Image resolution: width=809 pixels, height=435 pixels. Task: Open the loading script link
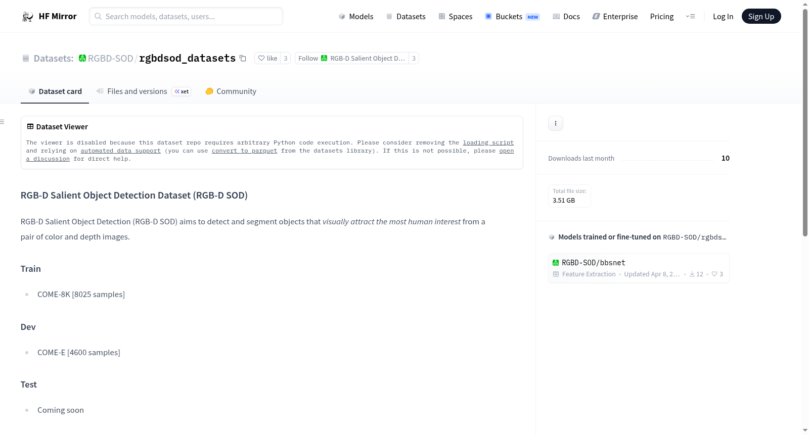coord(488,143)
